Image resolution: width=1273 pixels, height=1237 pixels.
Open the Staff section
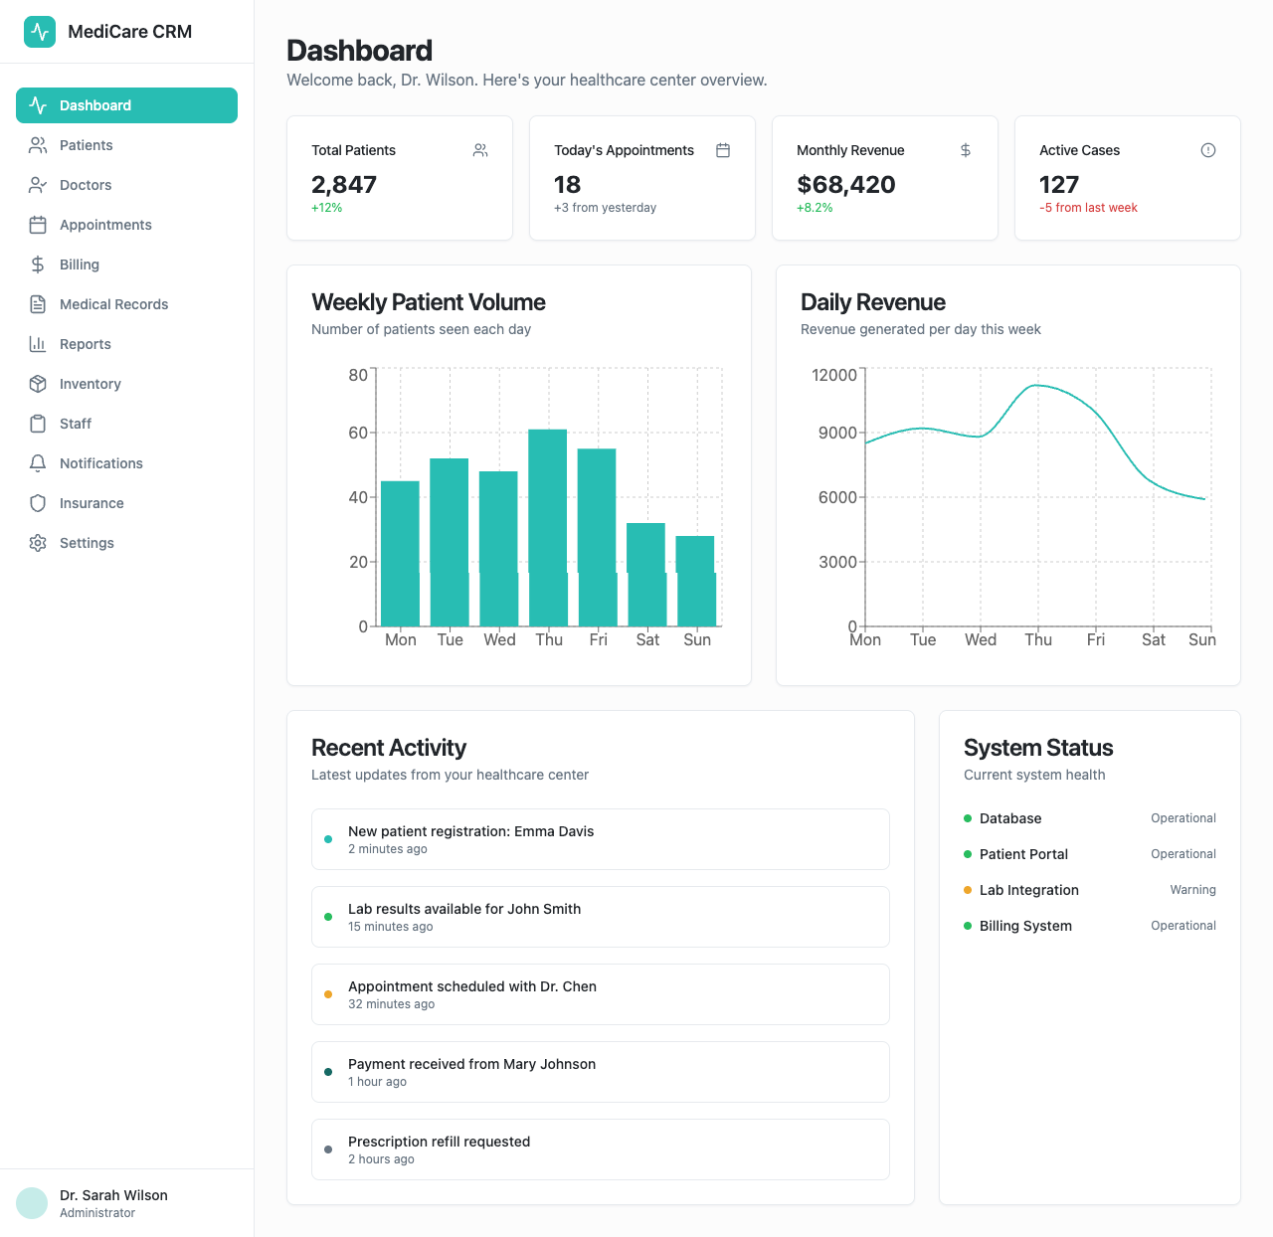pos(76,424)
